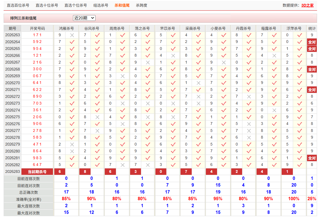Click the 丹霞杀号 column header
The image size is (319, 220).
coord(243,28)
